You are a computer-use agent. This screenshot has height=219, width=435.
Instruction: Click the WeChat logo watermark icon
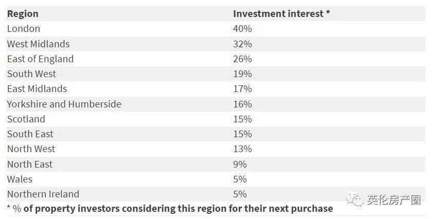tap(355, 198)
